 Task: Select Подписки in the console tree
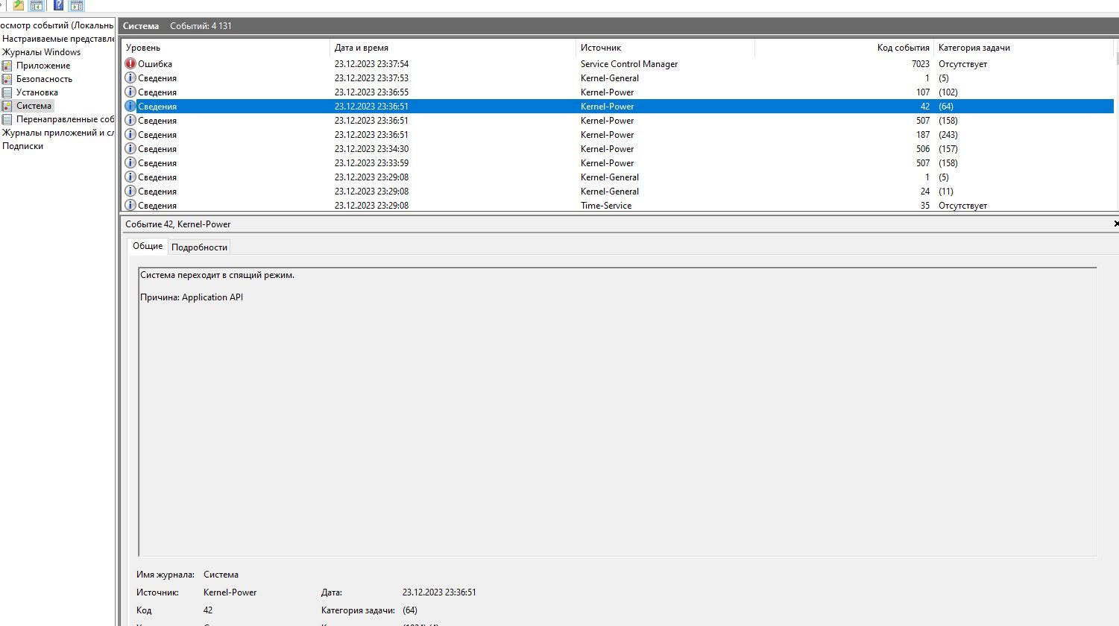pyautogui.click(x=22, y=146)
